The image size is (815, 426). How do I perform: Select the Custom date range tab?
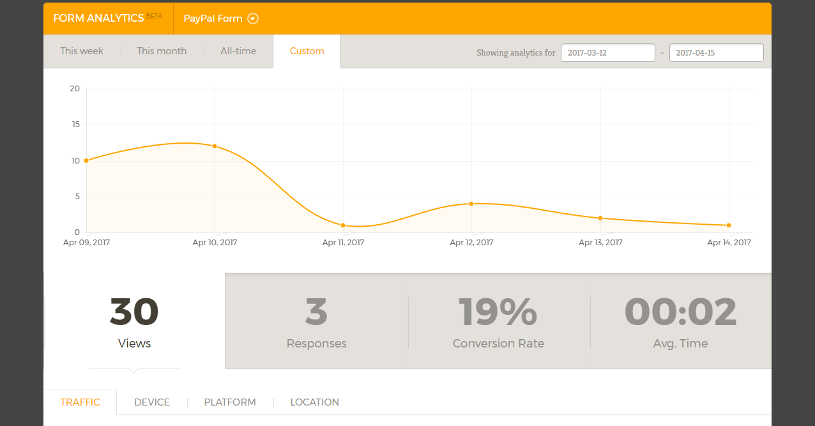coord(307,51)
